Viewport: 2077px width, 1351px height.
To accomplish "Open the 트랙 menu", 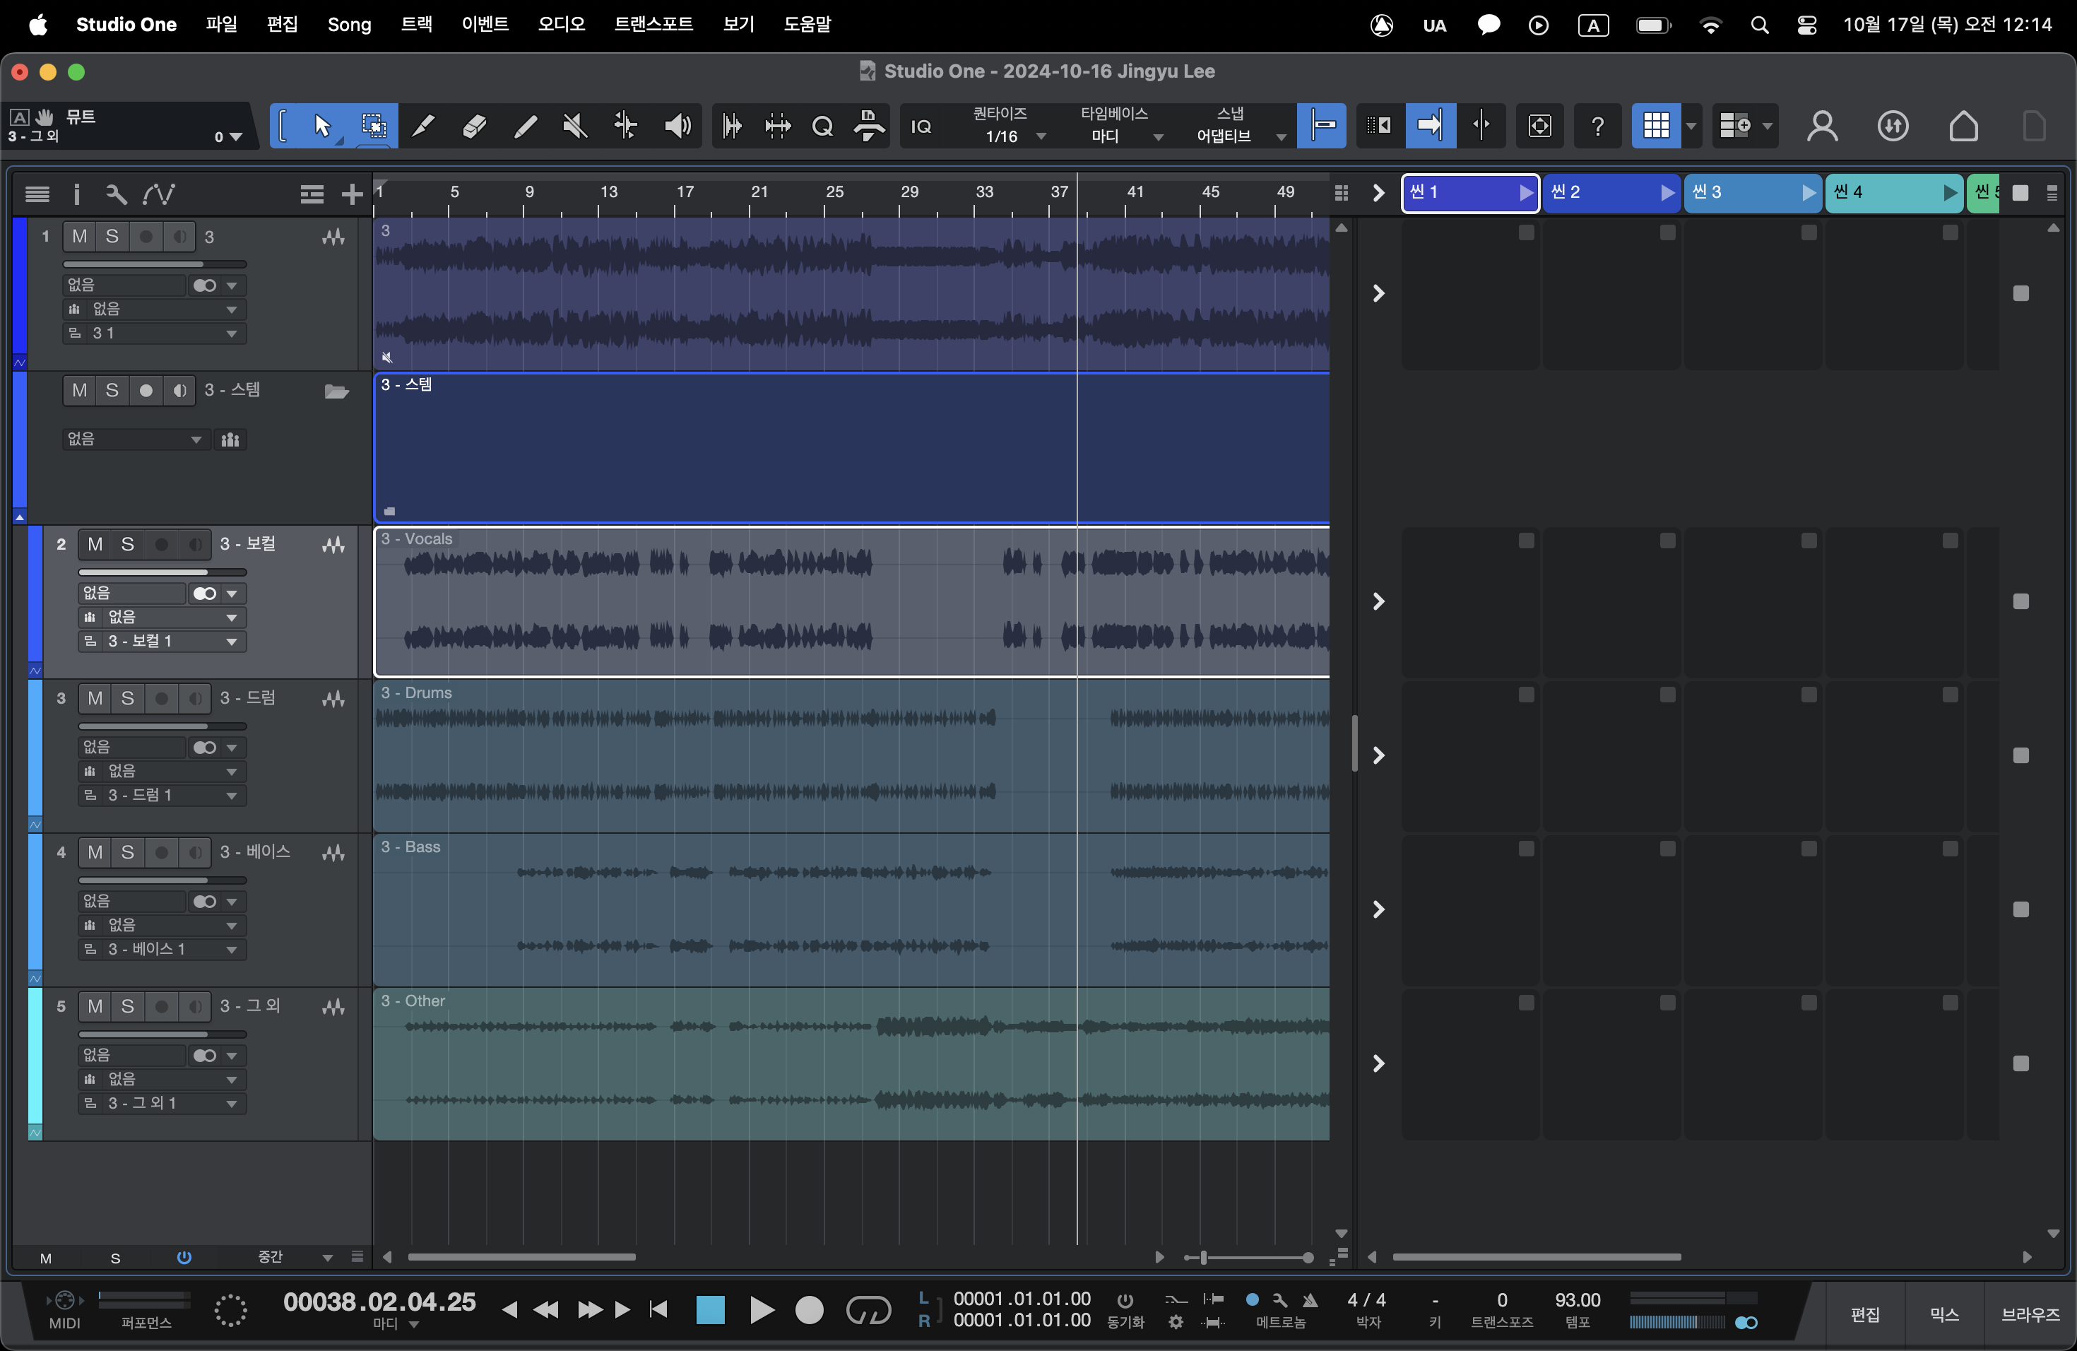I will (x=416, y=25).
